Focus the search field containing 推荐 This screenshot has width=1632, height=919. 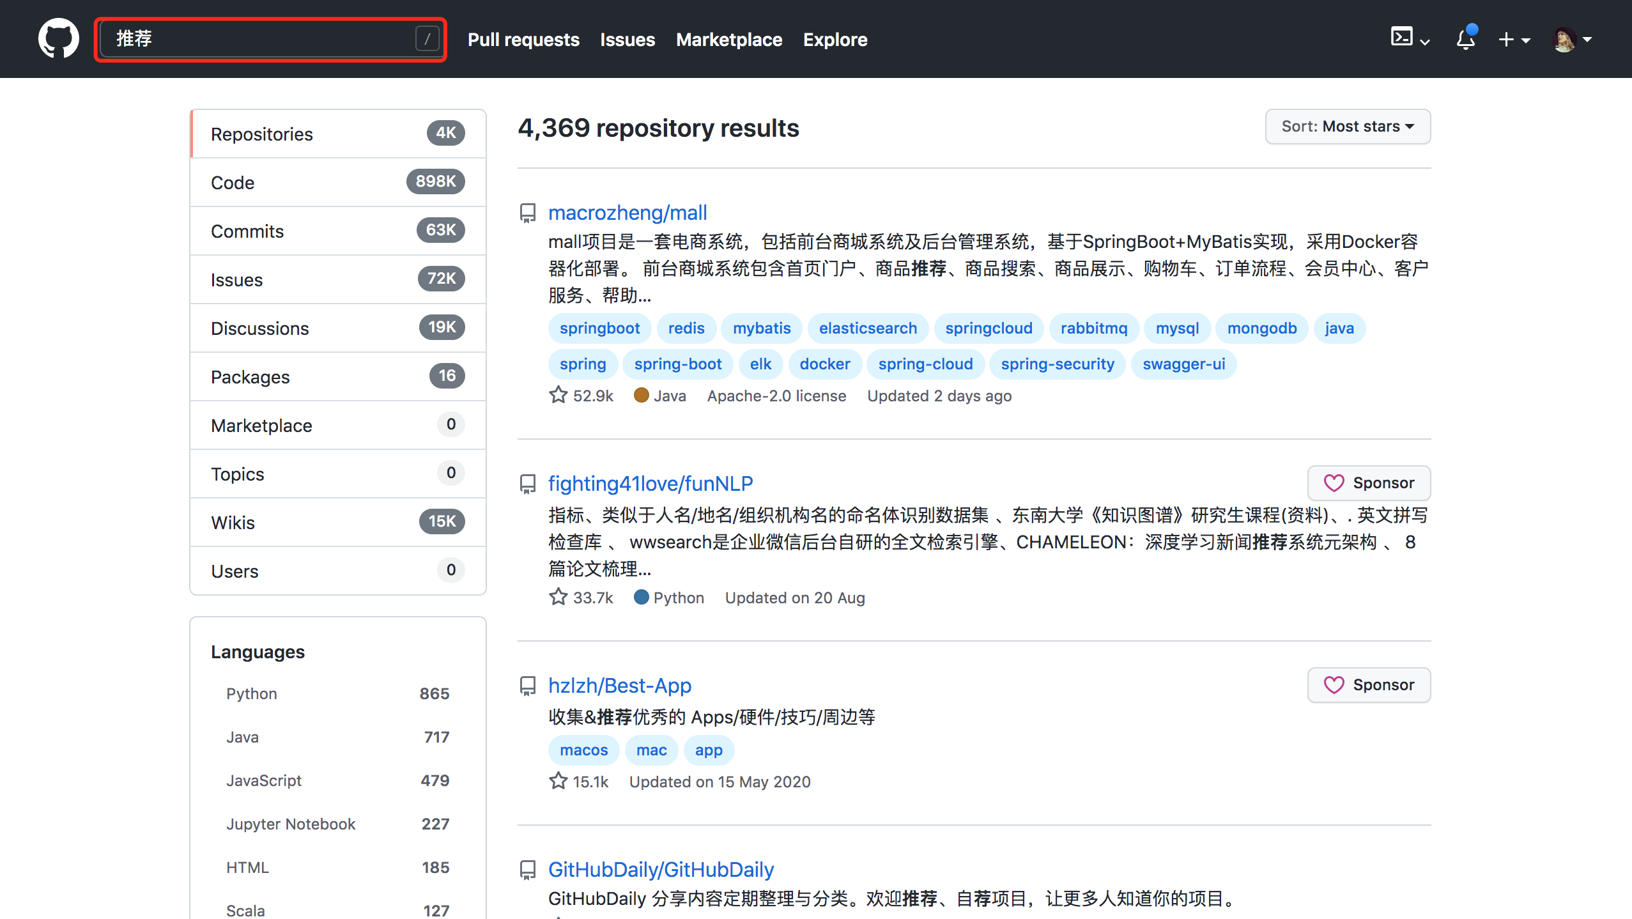point(256,39)
